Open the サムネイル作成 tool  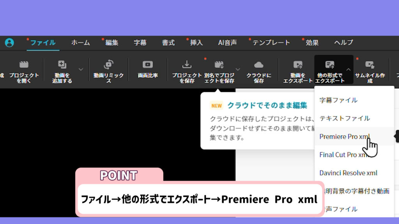[x=370, y=71]
